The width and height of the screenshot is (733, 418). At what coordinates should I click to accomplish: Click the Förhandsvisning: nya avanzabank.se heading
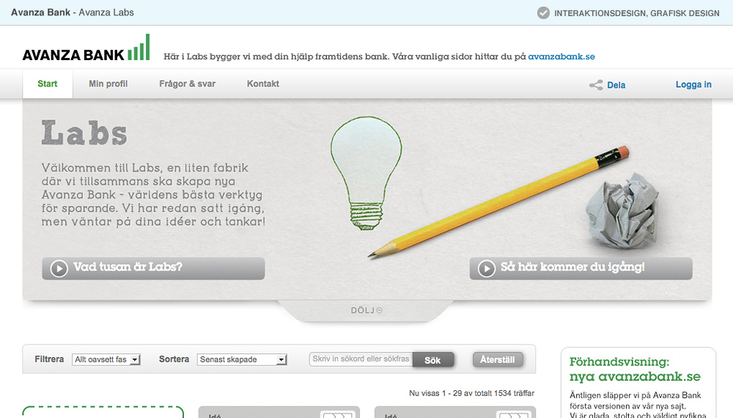(x=635, y=369)
